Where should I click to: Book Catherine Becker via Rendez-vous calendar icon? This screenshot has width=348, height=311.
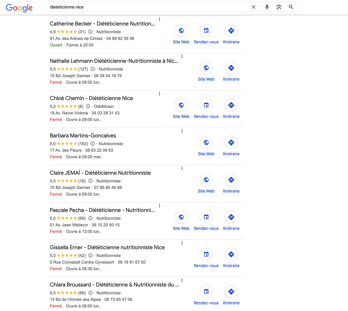(206, 31)
